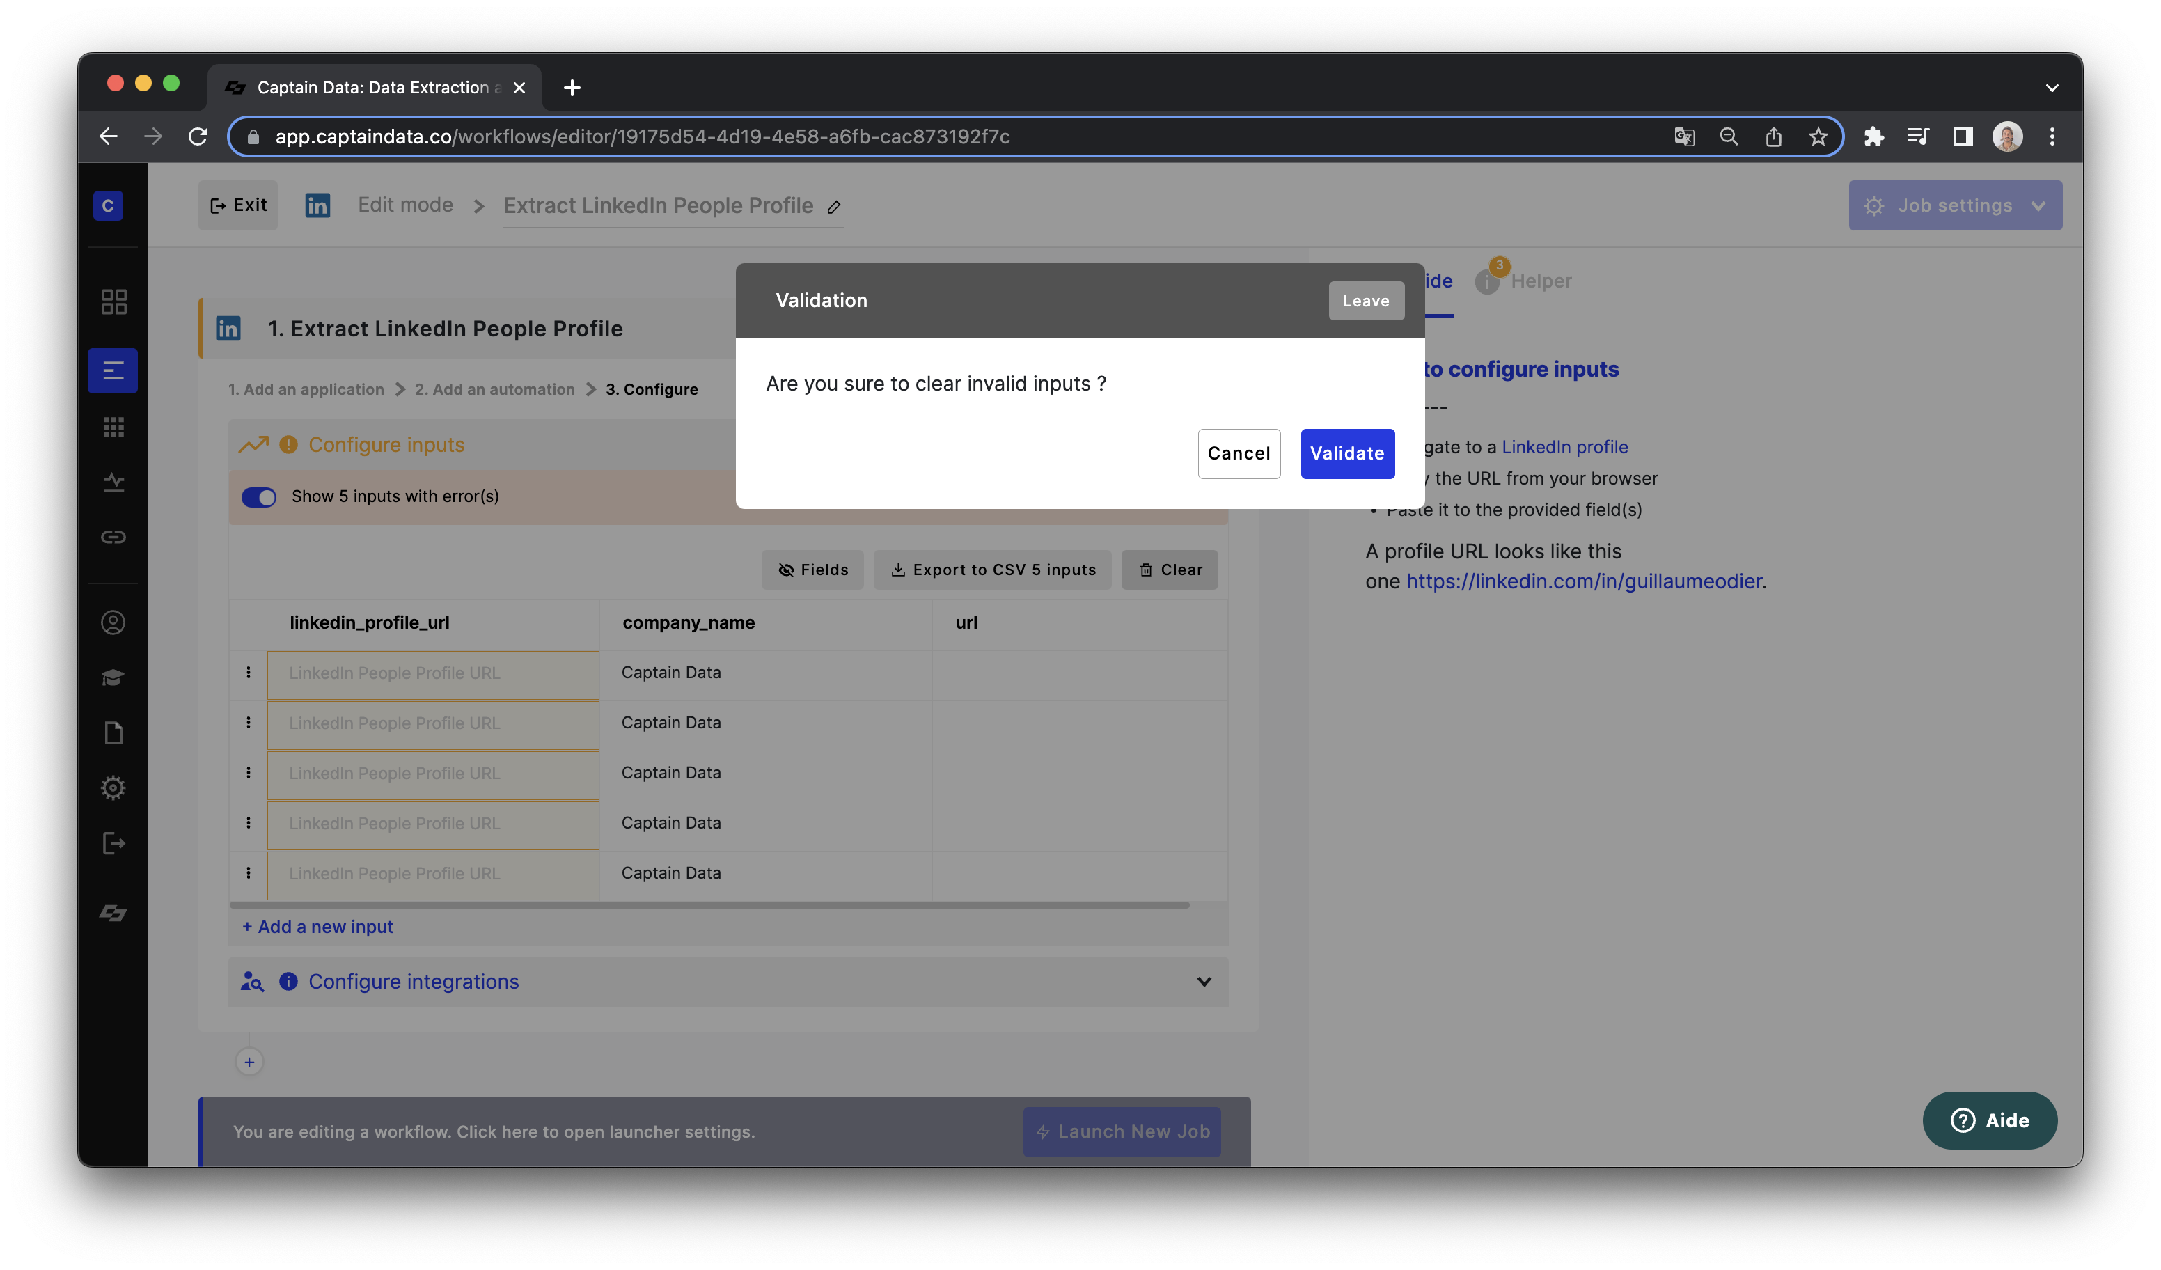Open row menu for fourth input row
This screenshot has width=2161, height=1270.
click(249, 823)
